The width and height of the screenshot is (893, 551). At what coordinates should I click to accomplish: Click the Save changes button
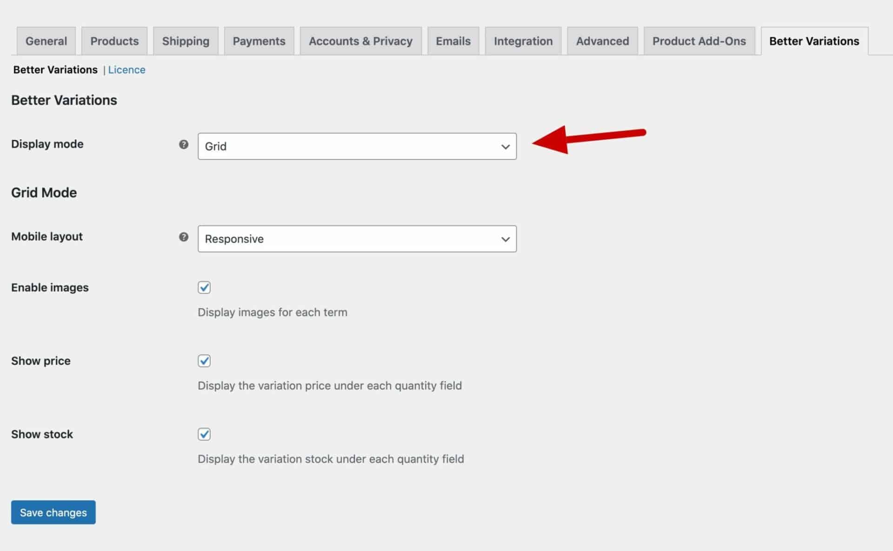[x=53, y=512]
